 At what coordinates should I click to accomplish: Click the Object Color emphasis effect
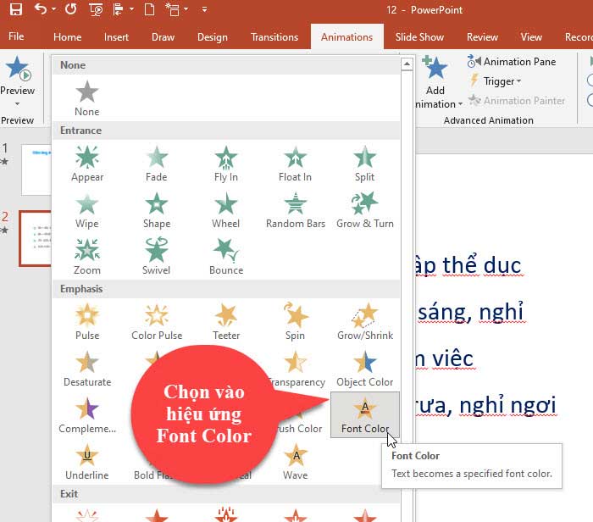click(364, 368)
